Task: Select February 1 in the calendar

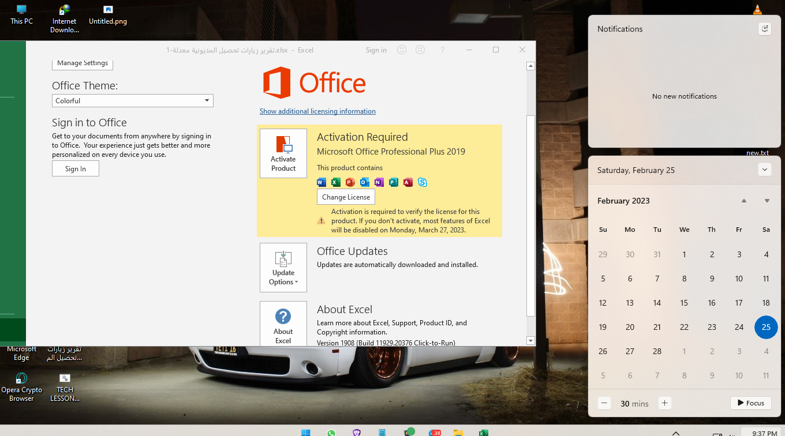Action: (684, 254)
